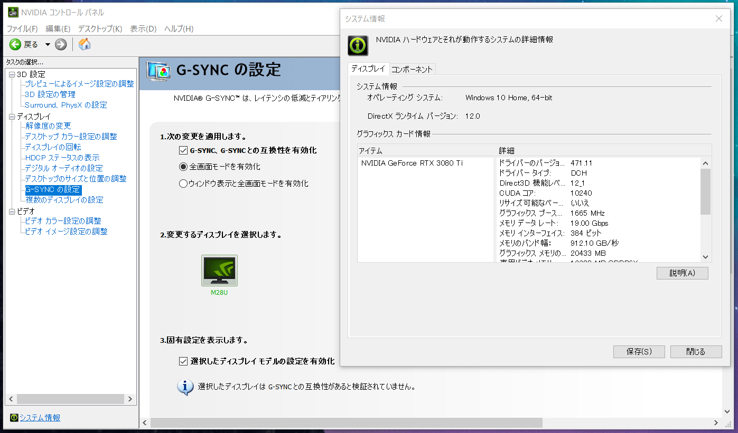
Task: Click main pane horizontal scroll-left arrow
Action: (x=145, y=422)
